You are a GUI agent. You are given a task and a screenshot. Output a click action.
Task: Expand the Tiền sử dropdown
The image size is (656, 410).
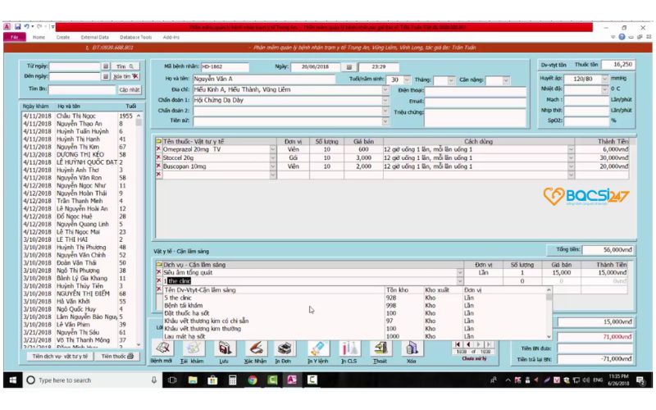tap(385, 121)
